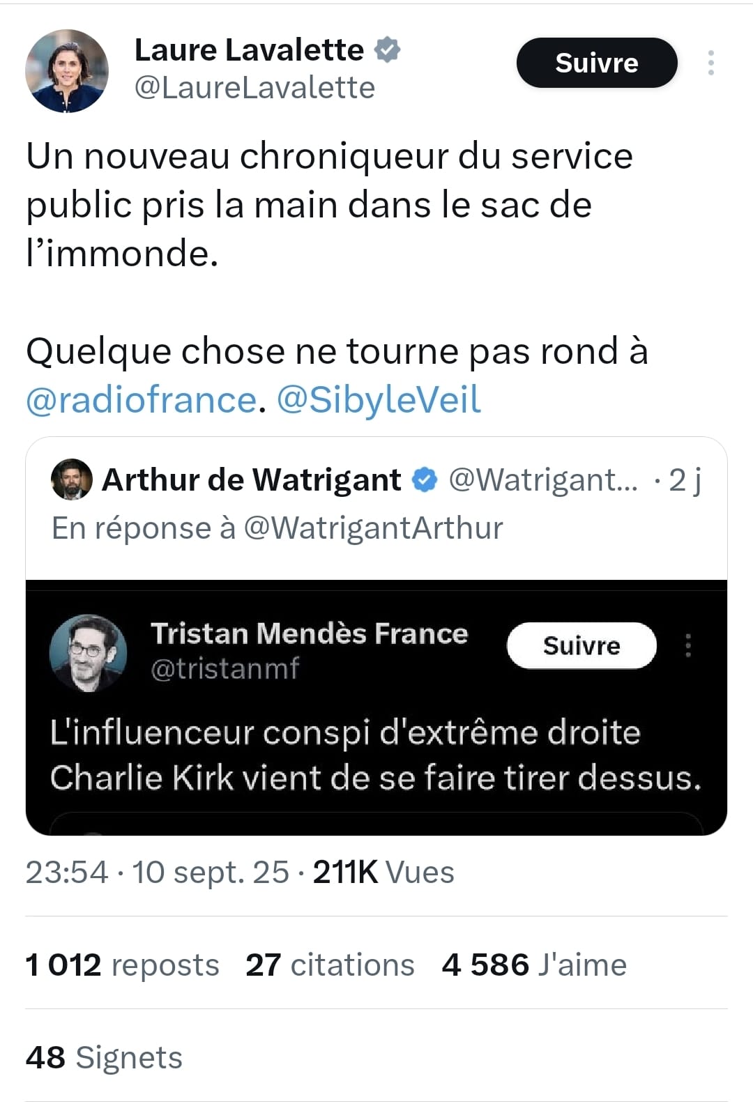Viewport: 753px width, 1113px height.
Task: Click Arthur de Watrigant's small avatar
Action: [x=72, y=479]
